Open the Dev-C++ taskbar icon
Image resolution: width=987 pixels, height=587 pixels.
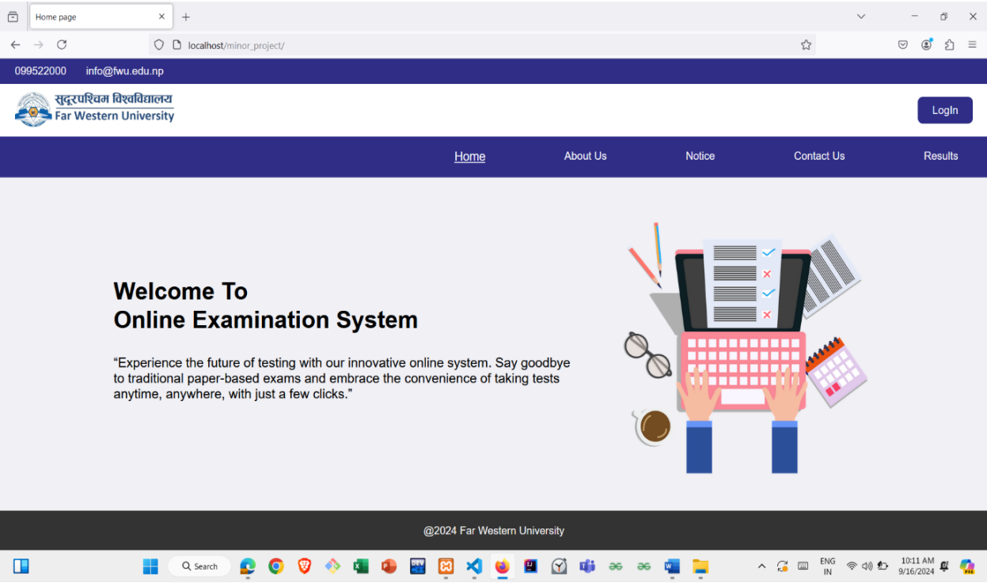point(418,566)
